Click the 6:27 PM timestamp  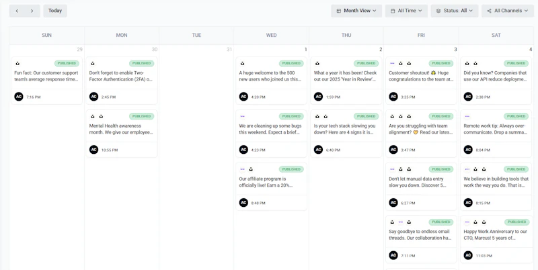click(x=408, y=204)
